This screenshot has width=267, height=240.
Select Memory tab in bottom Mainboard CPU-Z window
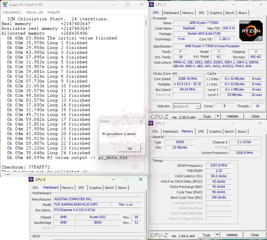[67, 188]
